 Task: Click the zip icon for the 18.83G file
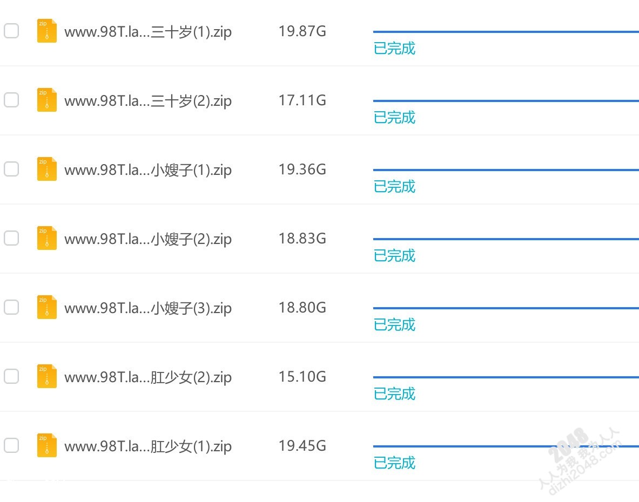[x=47, y=238]
